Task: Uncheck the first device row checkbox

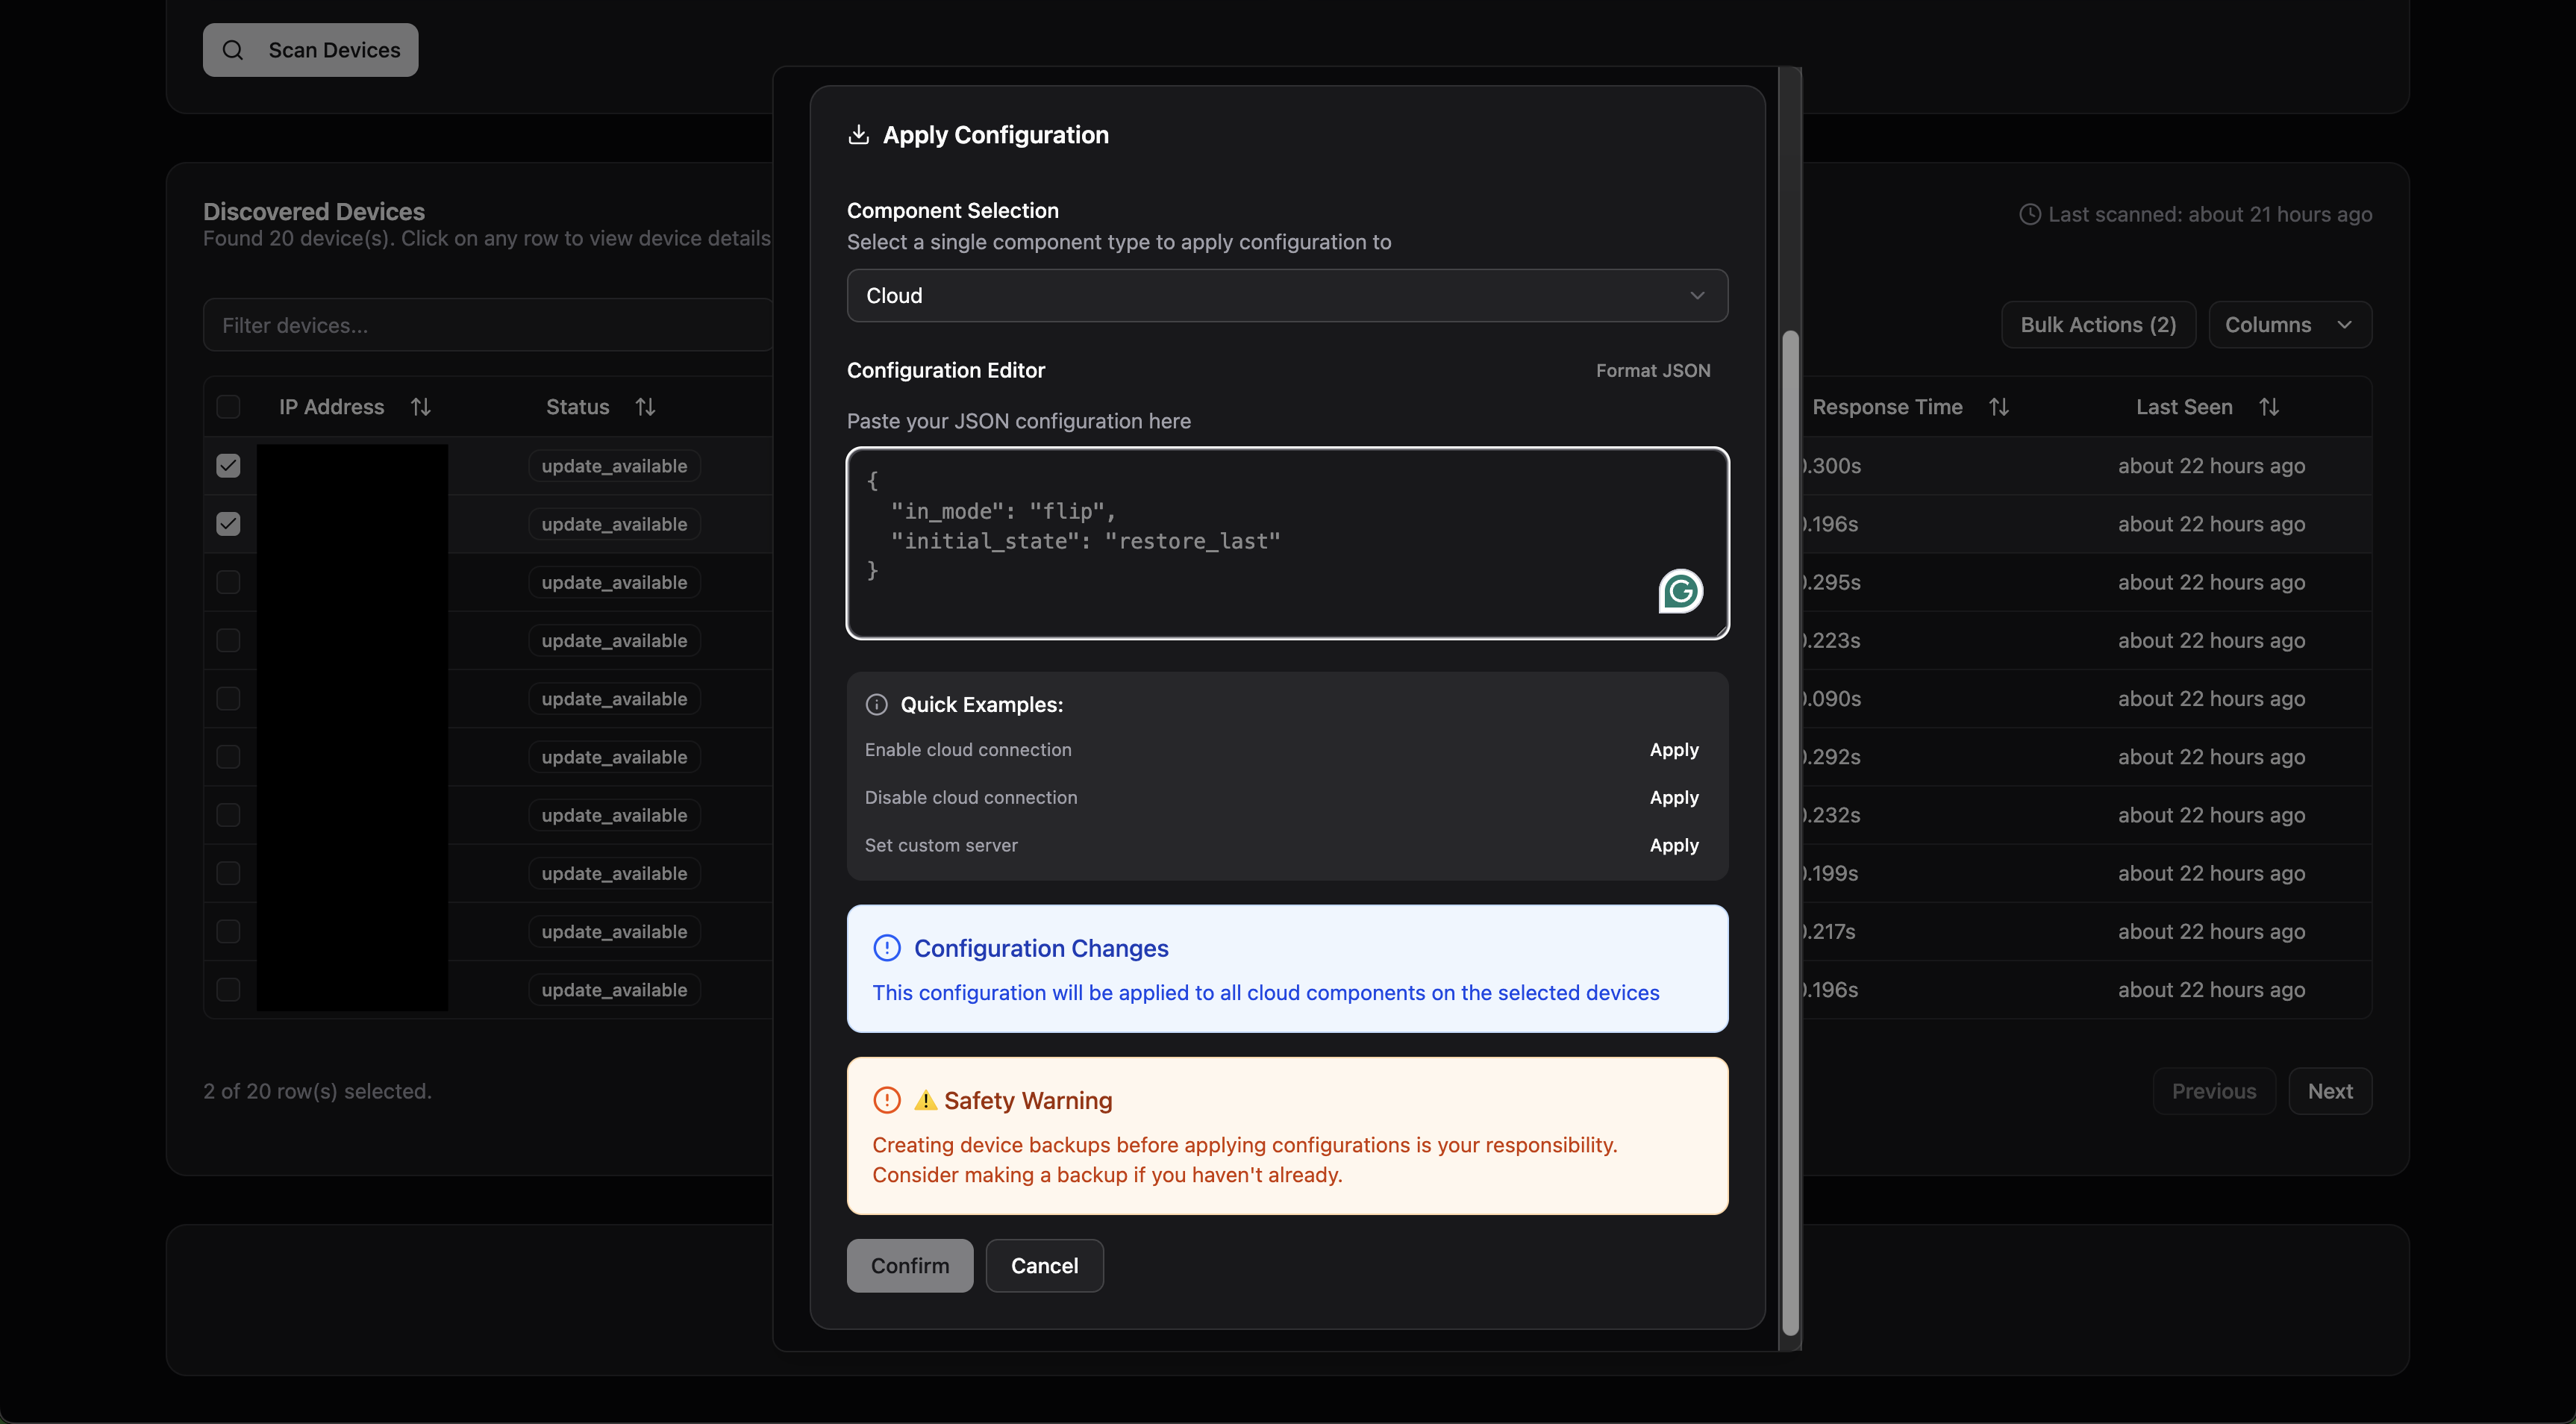Action: tap(228, 465)
